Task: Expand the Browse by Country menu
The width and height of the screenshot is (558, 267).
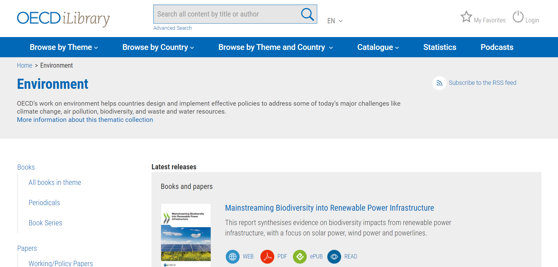Action: (158, 47)
